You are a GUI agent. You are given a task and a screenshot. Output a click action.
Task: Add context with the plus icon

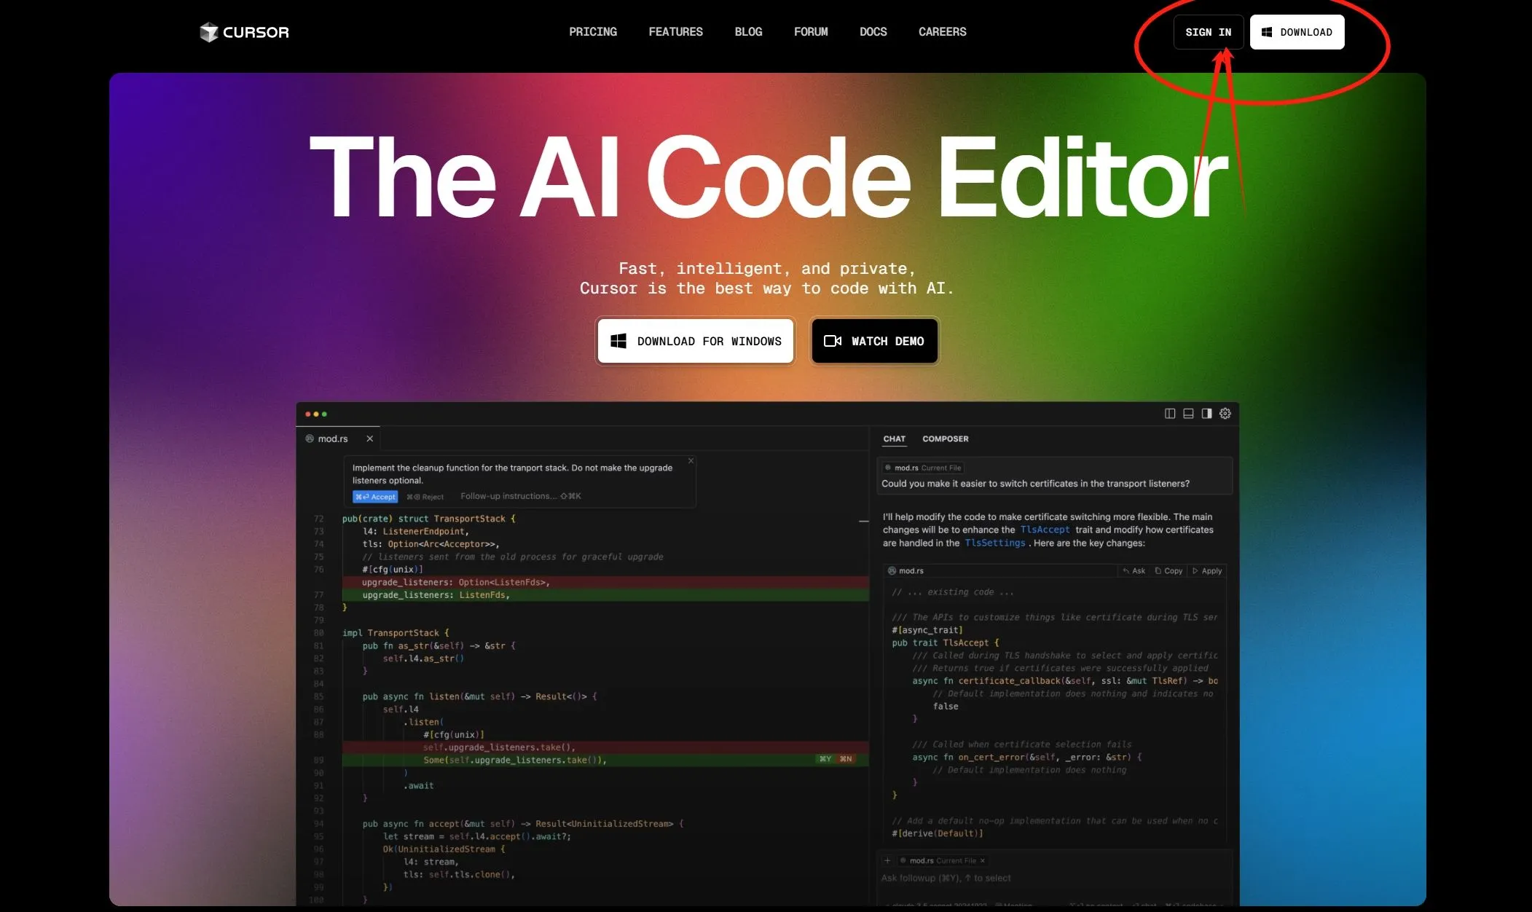point(887,860)
